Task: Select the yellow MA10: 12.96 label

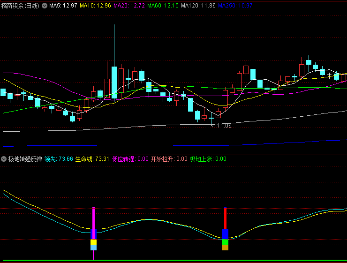Action: [95, 6]
